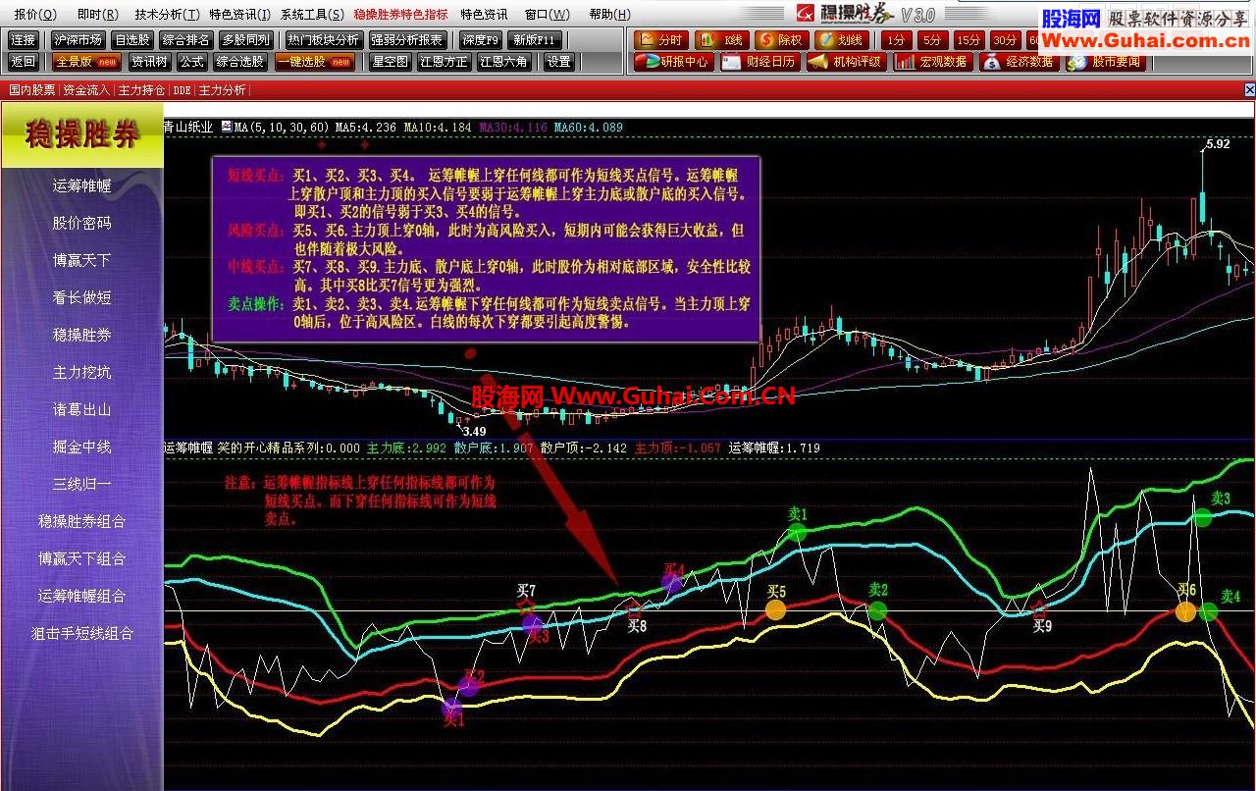Open the 股市要闻 market news
Viewport: 1256px width, 791px height.
[1105, 62]
